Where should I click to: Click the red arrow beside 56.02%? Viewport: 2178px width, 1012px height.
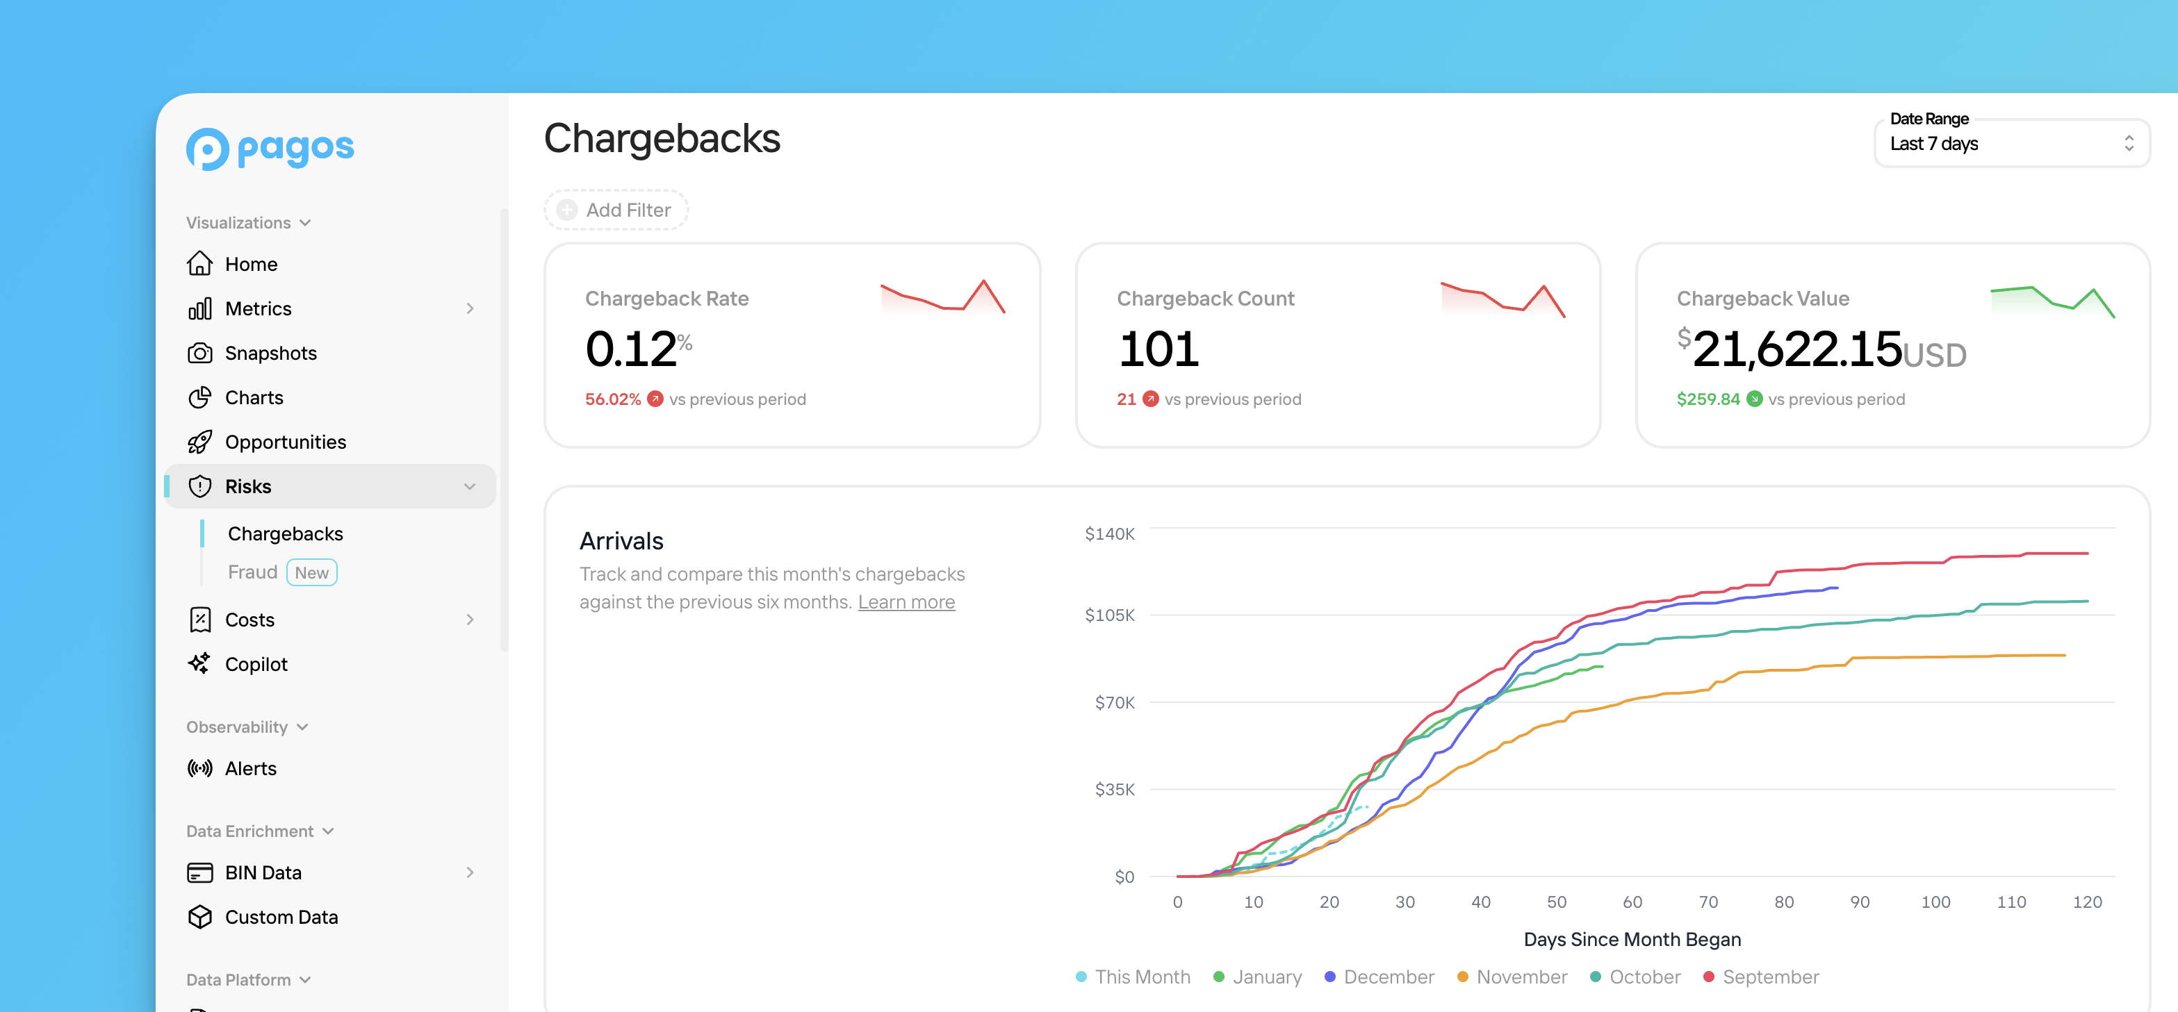coord(655,399)
